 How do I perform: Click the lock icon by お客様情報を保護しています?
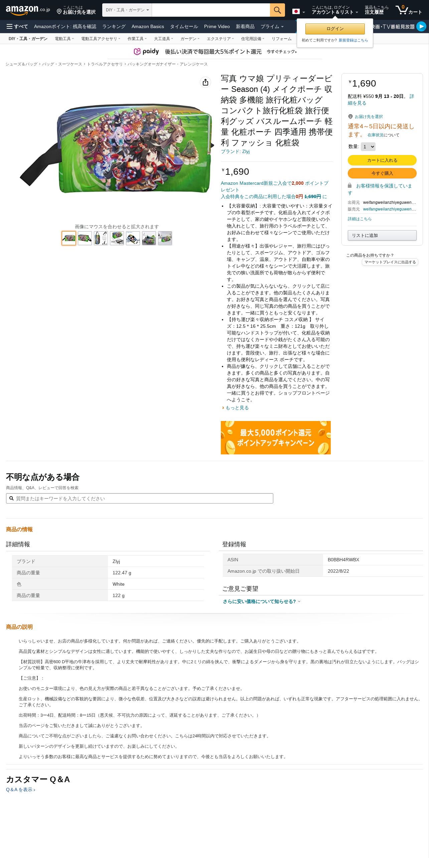click(x=350, y=185)
